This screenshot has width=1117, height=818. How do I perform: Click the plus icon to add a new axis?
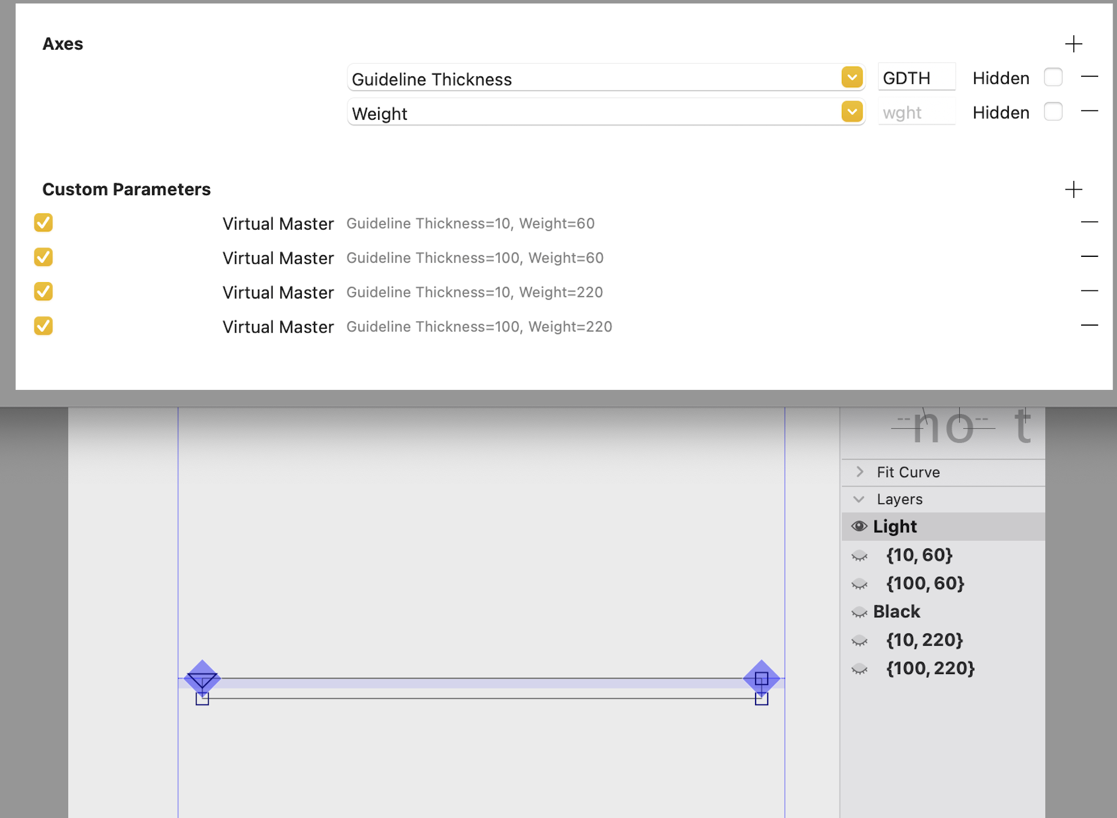(x=1074, y=43)
